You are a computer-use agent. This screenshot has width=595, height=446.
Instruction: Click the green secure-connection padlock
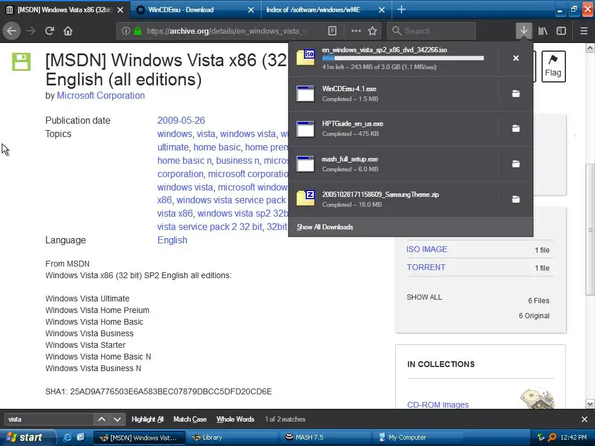click(138, 31)
